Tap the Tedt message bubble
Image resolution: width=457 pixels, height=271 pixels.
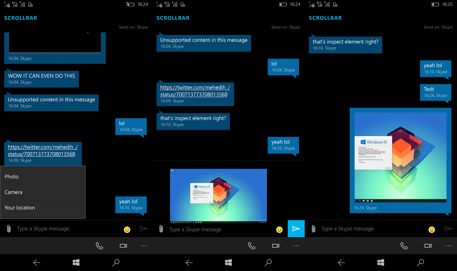pos(435,92)
